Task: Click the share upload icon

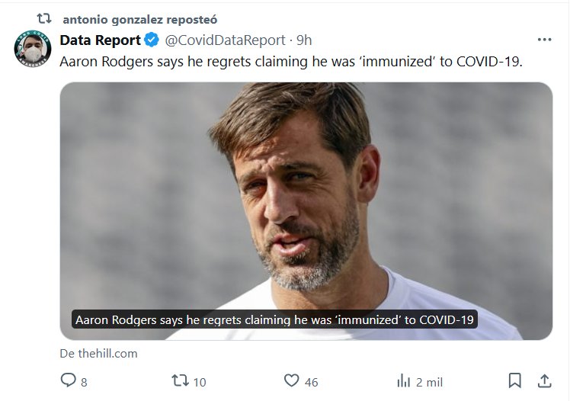Action: [x=545, y=380]
